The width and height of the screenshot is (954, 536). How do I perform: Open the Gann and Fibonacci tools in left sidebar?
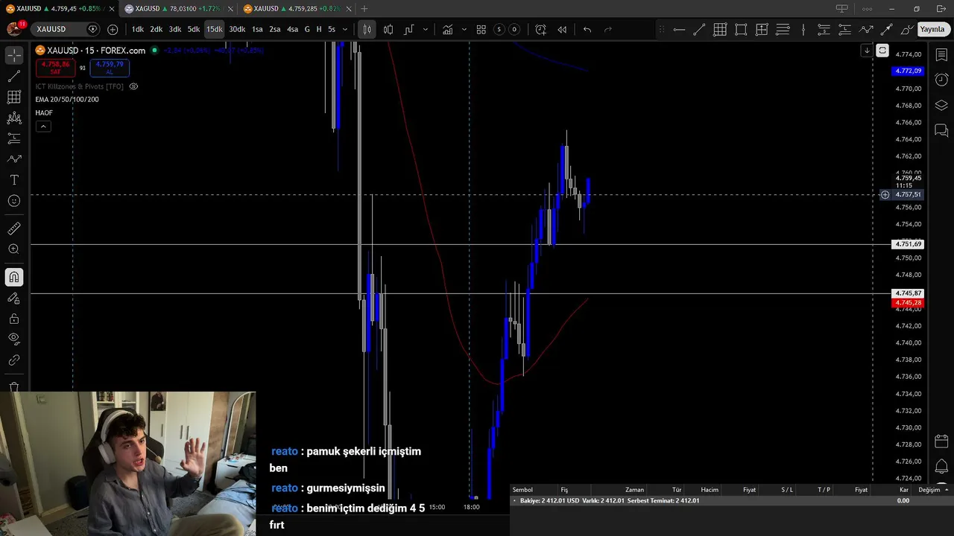tap(14, 98)
